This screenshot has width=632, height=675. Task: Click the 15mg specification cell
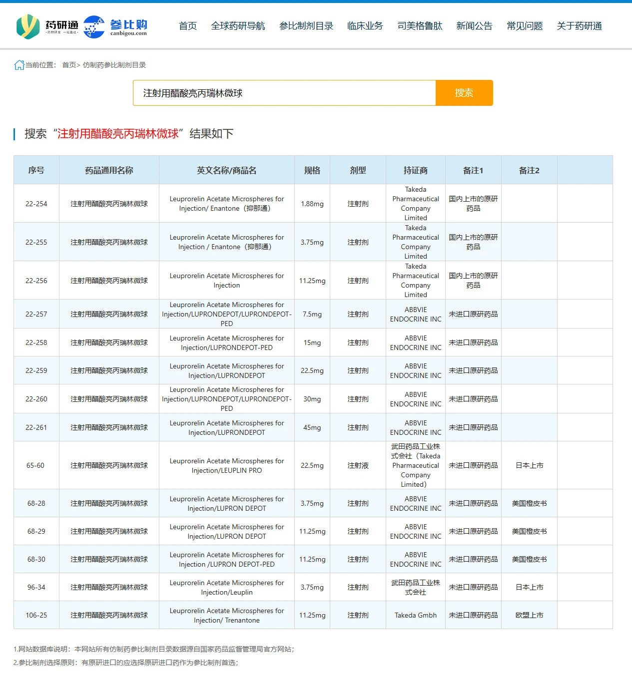tap(312, 342)
